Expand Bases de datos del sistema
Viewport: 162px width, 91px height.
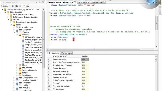[x=8, y=15]
